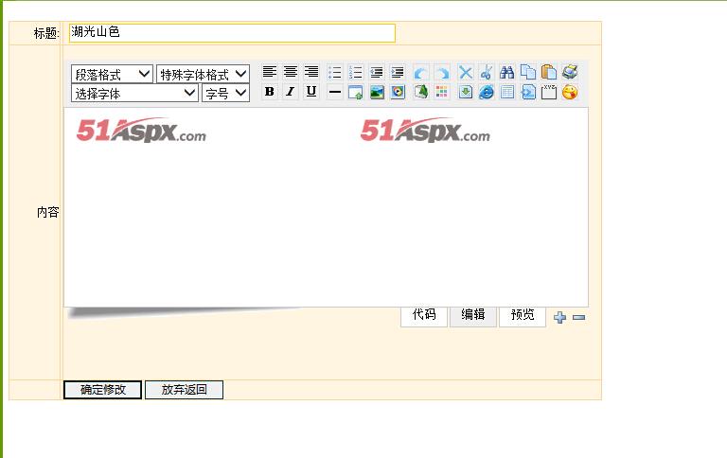Upload file via window arrow icon
The width and height of the screenshot is (727, 458).
pos(356,92)
